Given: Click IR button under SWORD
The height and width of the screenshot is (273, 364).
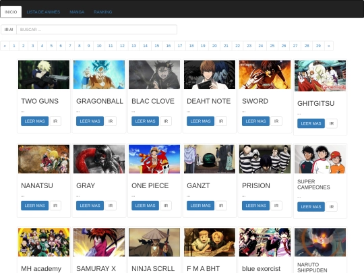Looking at the screenshot, I should 276,121.
